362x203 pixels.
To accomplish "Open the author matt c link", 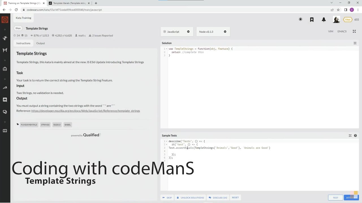I will 82,36.
